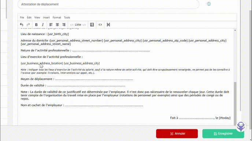The image size is (252, 141).
Task: Open the Insert menu
Action: (x=46, y=18)
